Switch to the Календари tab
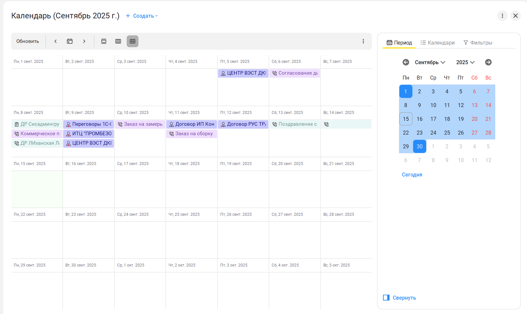 pyautogui.click(x=438, y=43)
